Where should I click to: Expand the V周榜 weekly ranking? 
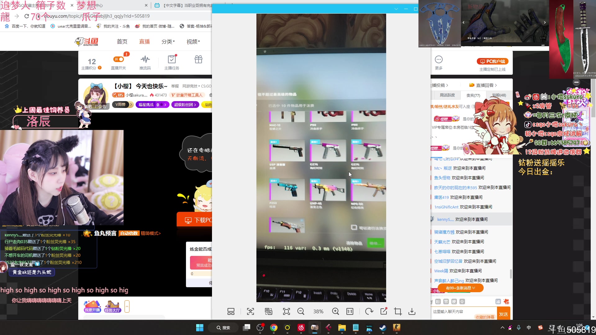(122, 105)
